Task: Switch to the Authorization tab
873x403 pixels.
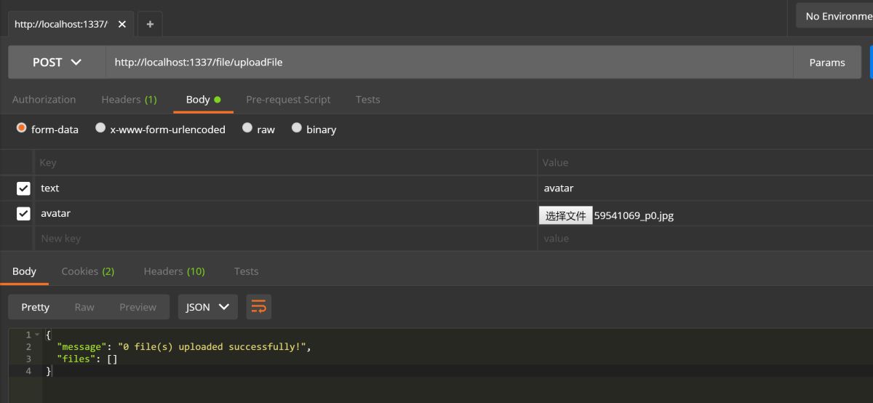Action: (x=44, y=100)
